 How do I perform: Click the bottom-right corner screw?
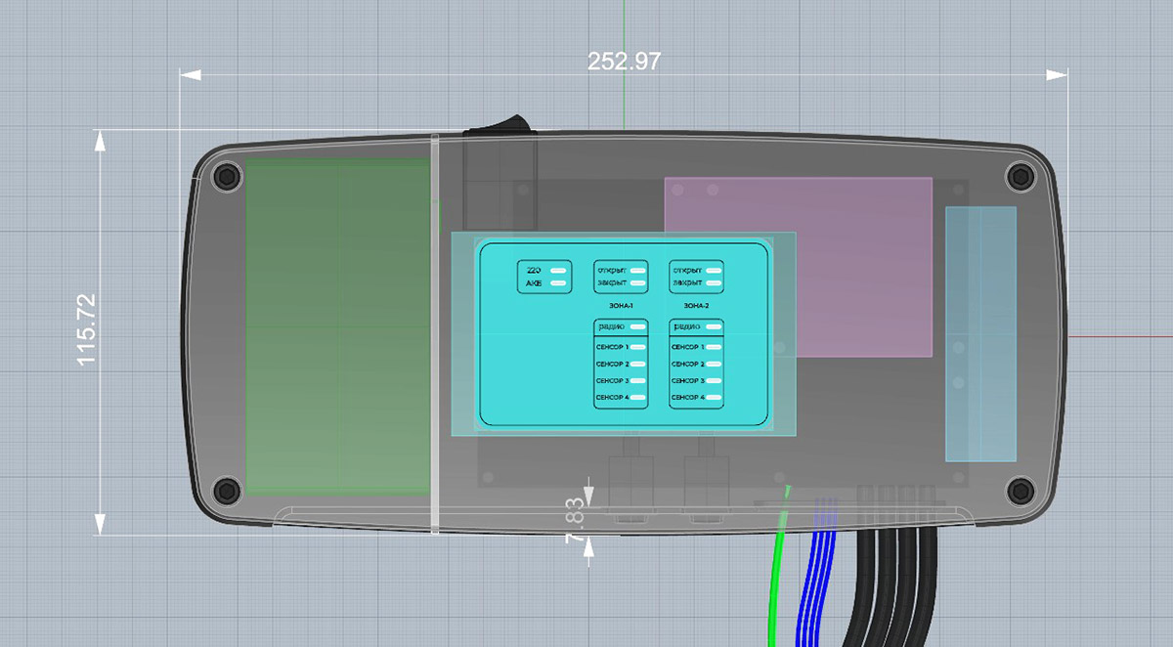1021,489
